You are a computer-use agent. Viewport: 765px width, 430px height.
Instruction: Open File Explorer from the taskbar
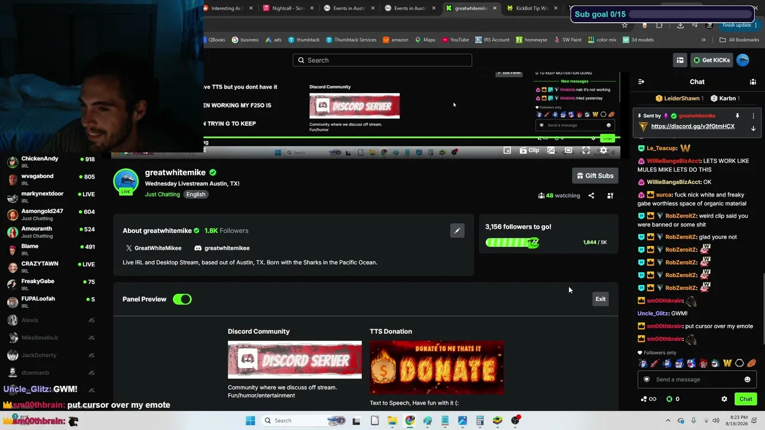tap(392, 420)
